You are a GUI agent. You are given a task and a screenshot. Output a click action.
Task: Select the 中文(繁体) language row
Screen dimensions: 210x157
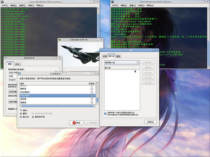[58, 92]
